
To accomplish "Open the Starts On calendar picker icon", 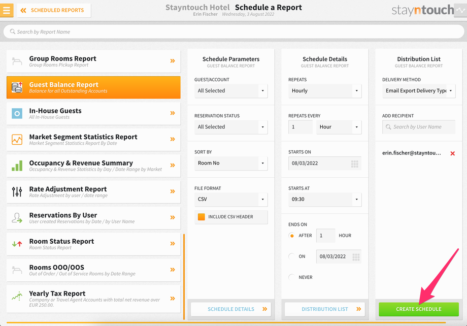I will point(354,164).
